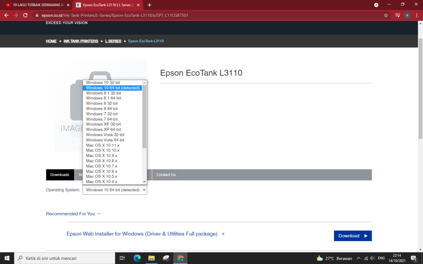This screenshot has height=264, width=423.
Task: Switch to the Downloads tab
Action: (x=60, y=174)
